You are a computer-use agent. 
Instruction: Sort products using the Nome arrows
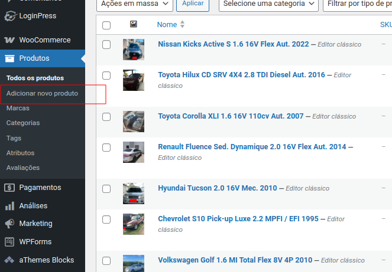click(182, 25)
